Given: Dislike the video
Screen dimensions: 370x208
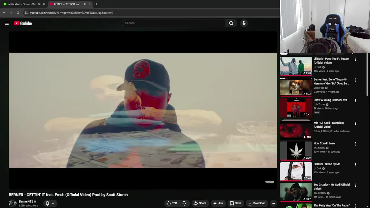Looking at the screenshot, I should coord(184,203).
